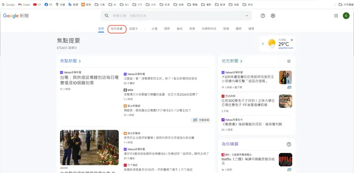Switch to the 追蹤中 tab
This screenshot has width=354, height=173.
click(x=133, y=29)
